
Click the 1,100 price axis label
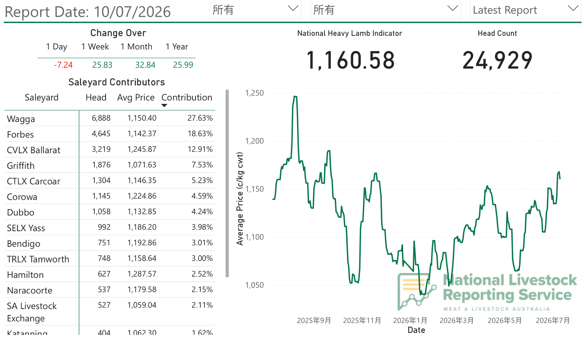click(x=254, y=237)
